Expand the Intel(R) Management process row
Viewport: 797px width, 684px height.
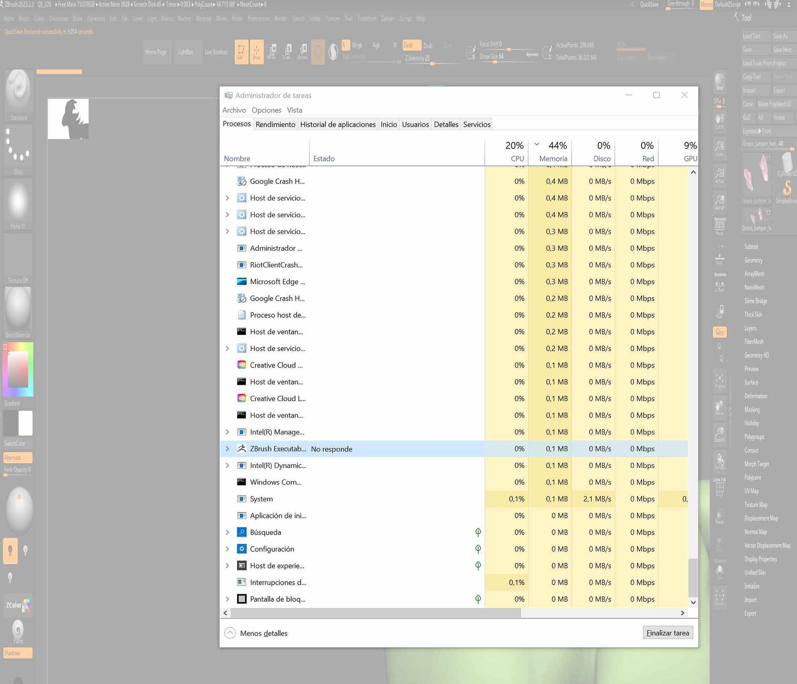[x=227, y=432]
